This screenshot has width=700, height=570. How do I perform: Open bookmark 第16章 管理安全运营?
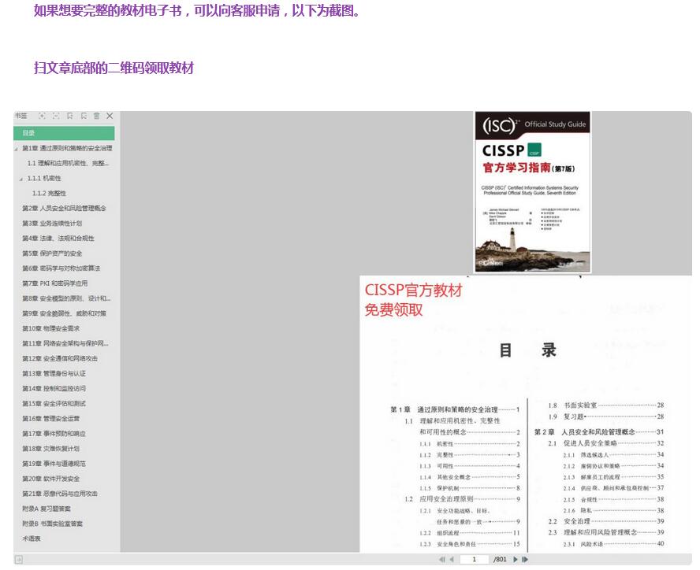(51, 418)
